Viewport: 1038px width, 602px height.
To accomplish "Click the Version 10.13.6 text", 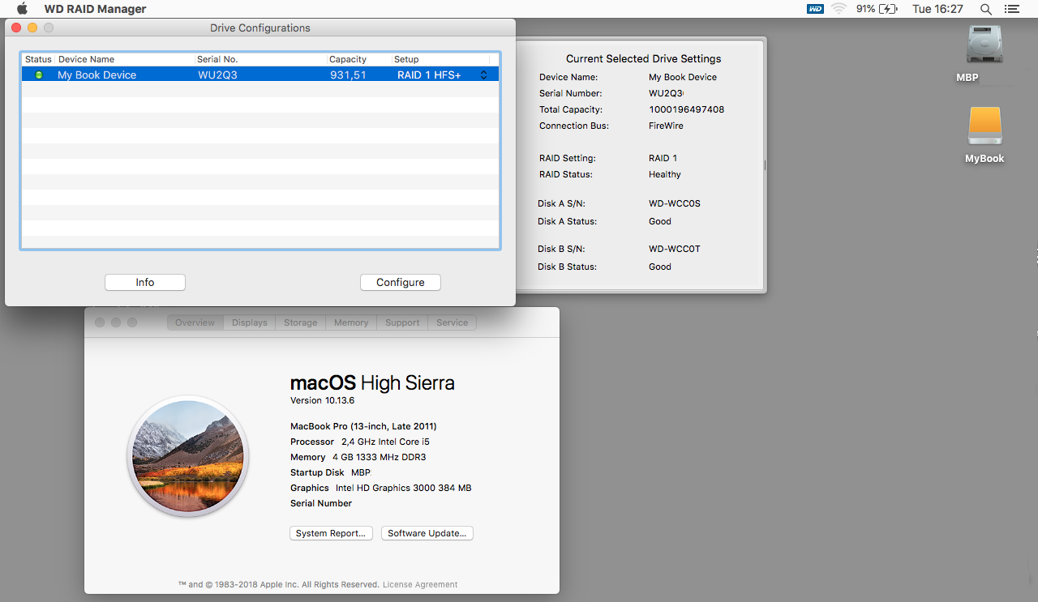I will 322,400.
